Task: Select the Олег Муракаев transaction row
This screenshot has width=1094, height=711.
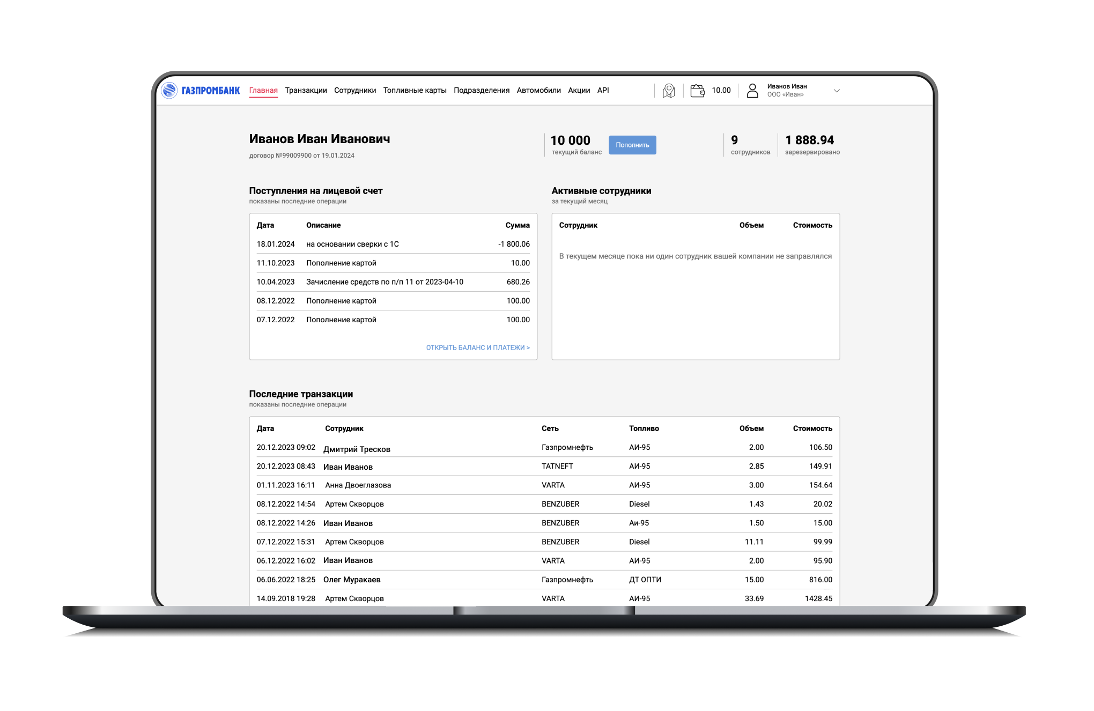Action: (x=352, y=580)
